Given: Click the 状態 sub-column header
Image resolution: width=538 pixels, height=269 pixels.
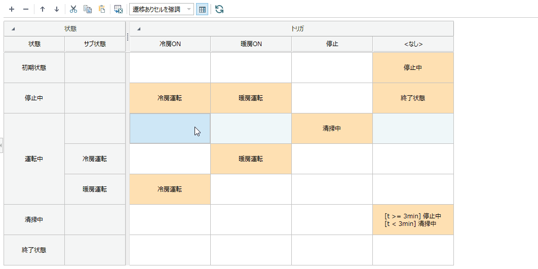Looking at the screenshot, I should coord(34,44).
